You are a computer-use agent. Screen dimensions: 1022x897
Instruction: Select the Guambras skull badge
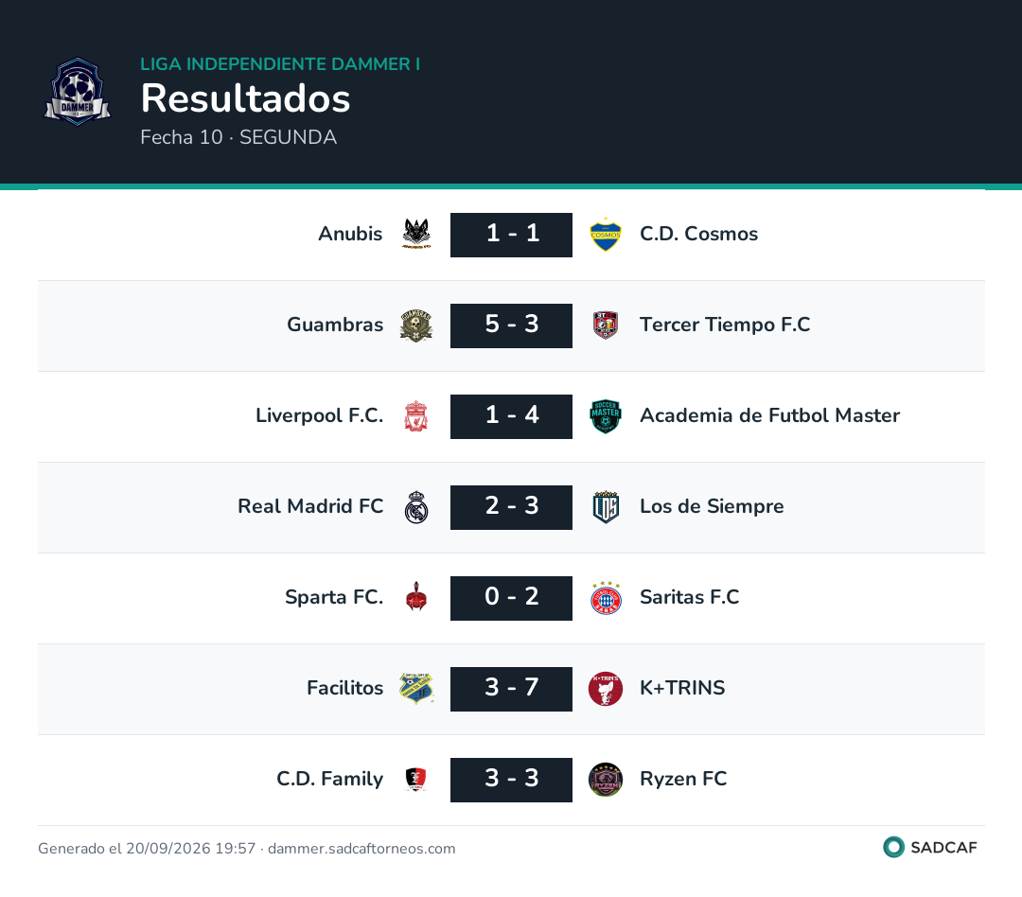coord(416,325)
